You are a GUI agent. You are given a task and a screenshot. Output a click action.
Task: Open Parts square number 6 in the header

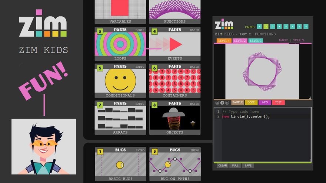click(x=293, y=27)
